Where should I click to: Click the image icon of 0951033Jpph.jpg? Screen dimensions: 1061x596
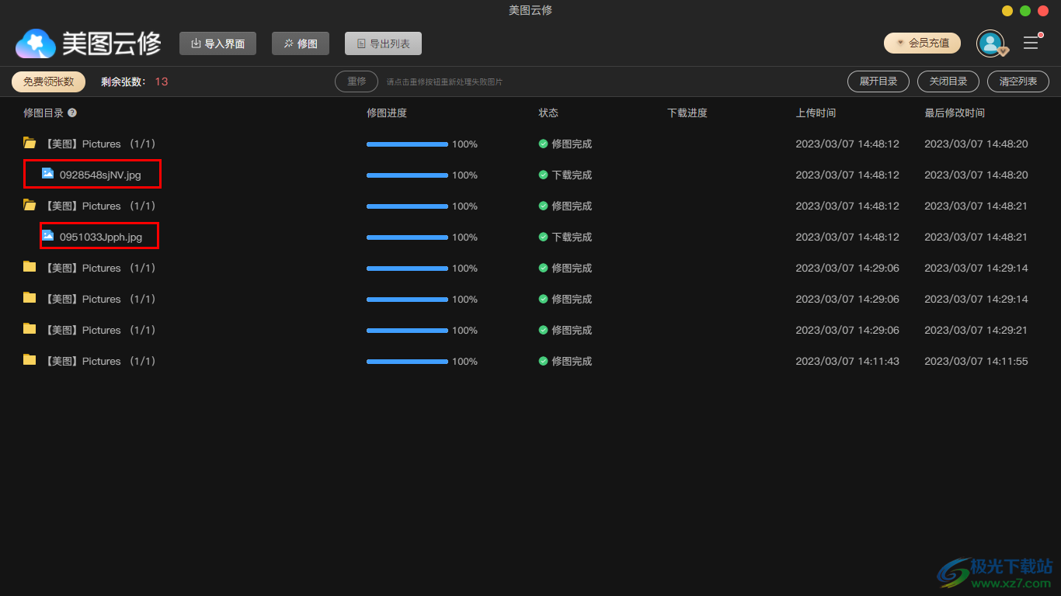tap(48, 236)
